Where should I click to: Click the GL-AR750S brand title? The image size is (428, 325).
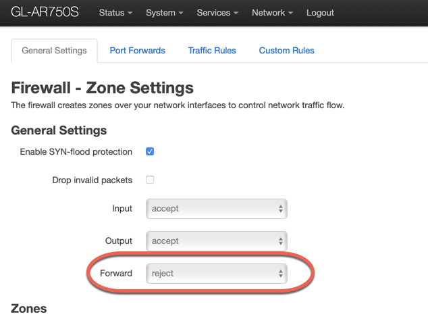pyautogui.click(x=45, y=13)
